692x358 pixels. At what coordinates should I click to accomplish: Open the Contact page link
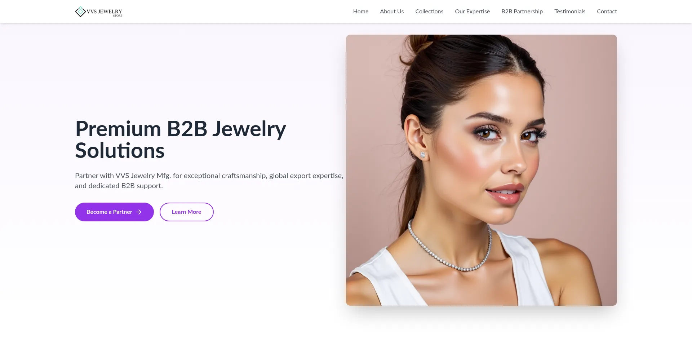click(x=607, y=12)
